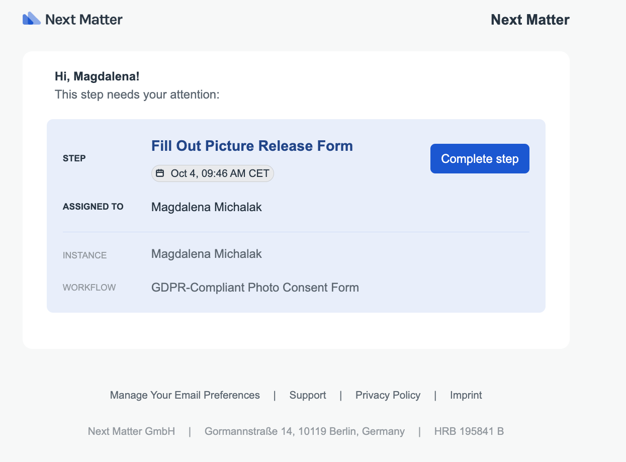
Task: Click Magdalena Michalak next to ASSIGNED TO
Action: tap(207, 207)
